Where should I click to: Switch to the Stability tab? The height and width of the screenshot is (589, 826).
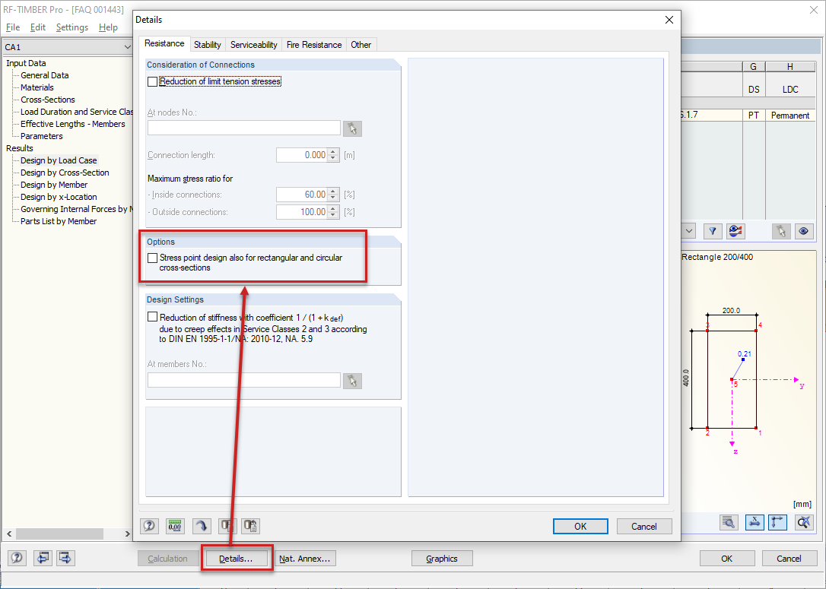pyautogui.click(x=207, y=45)
